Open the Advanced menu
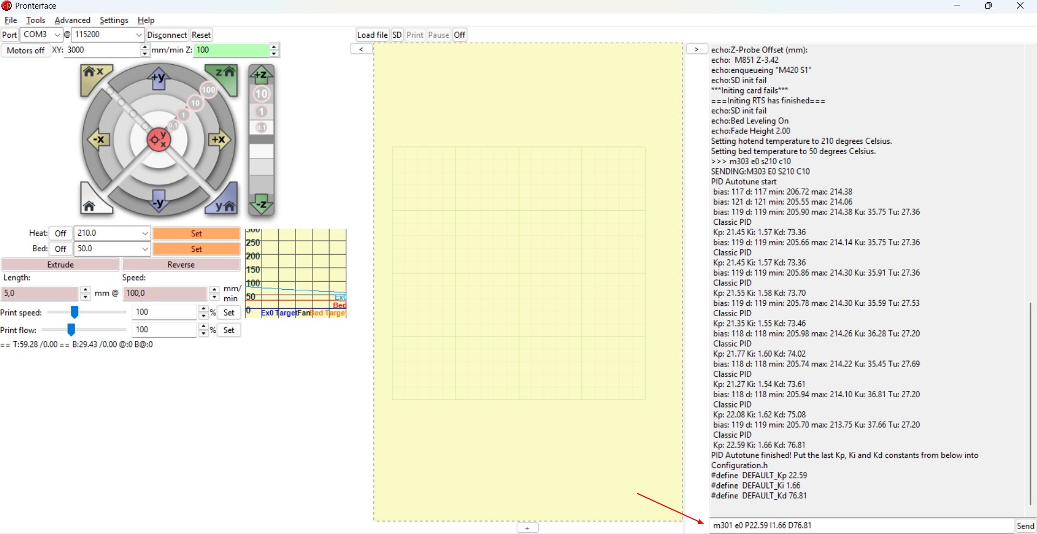The height and width of the screenshot is (534, 1037). coord(72,20)
